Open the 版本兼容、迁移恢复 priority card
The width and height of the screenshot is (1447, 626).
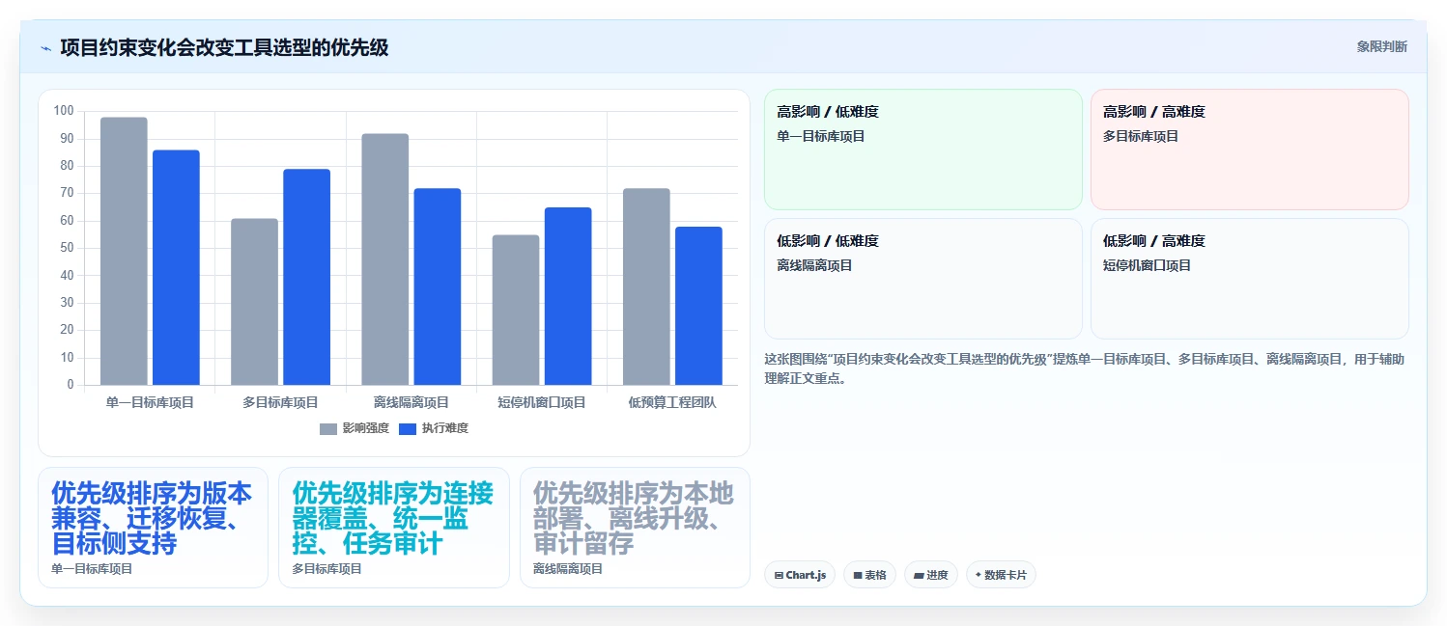click(153, 528)
